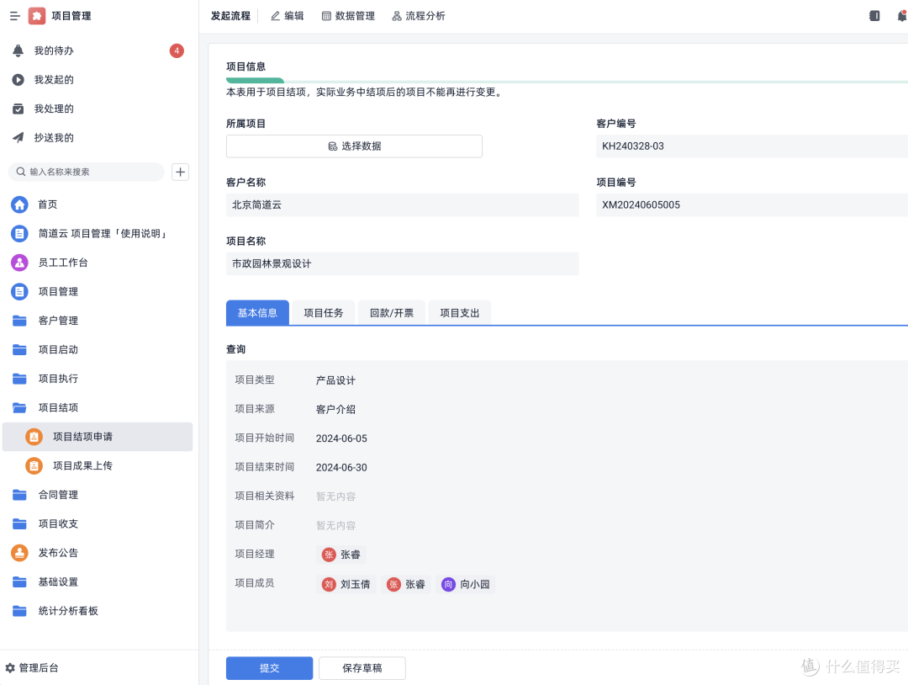Switch to the 项目任务 tab
The image size is (908, 685).
(x=323, y=313)
